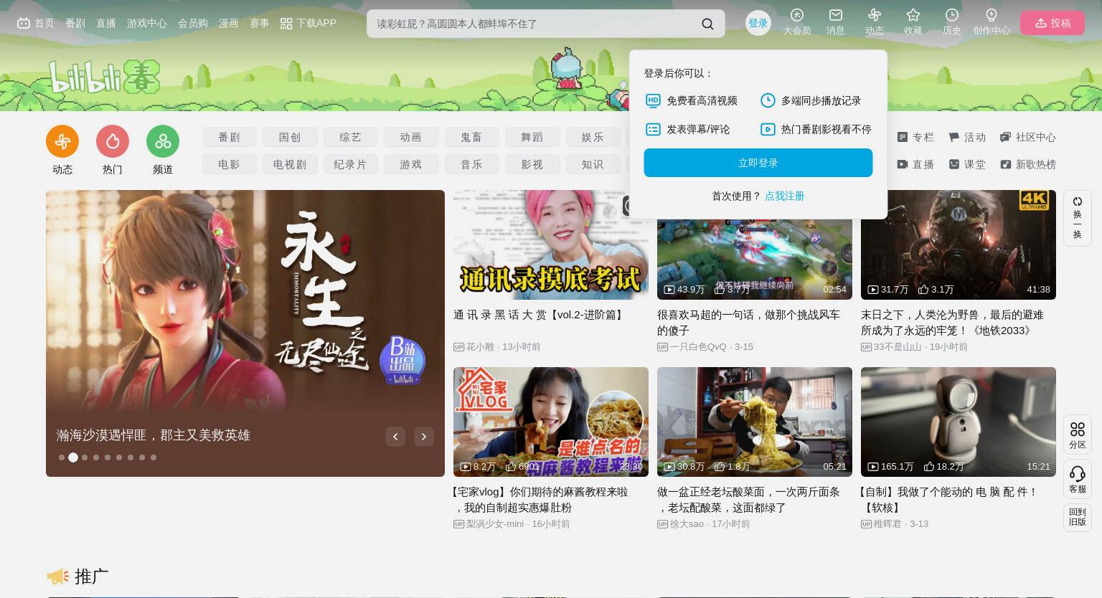
Task: Click the bilibili logo
Action: pyautogui.click(x=105, y=77)
